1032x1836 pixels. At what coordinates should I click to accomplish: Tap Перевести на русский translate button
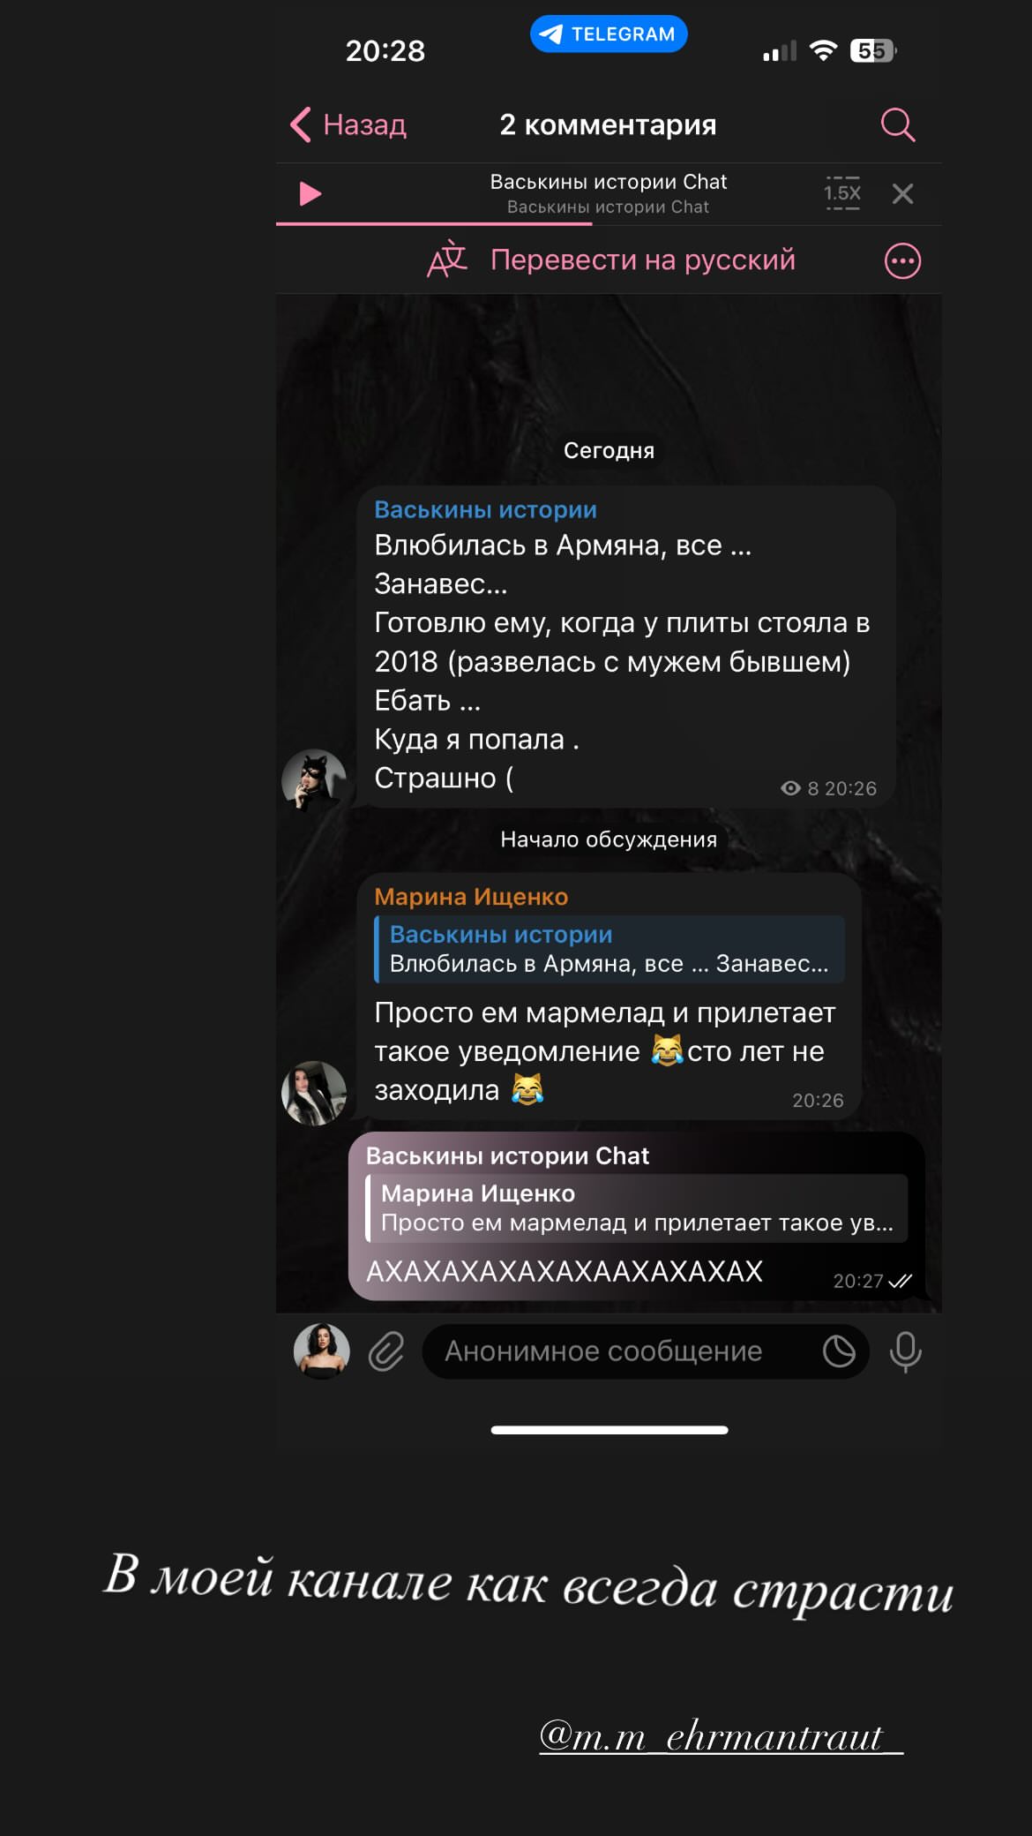(642, 260)
